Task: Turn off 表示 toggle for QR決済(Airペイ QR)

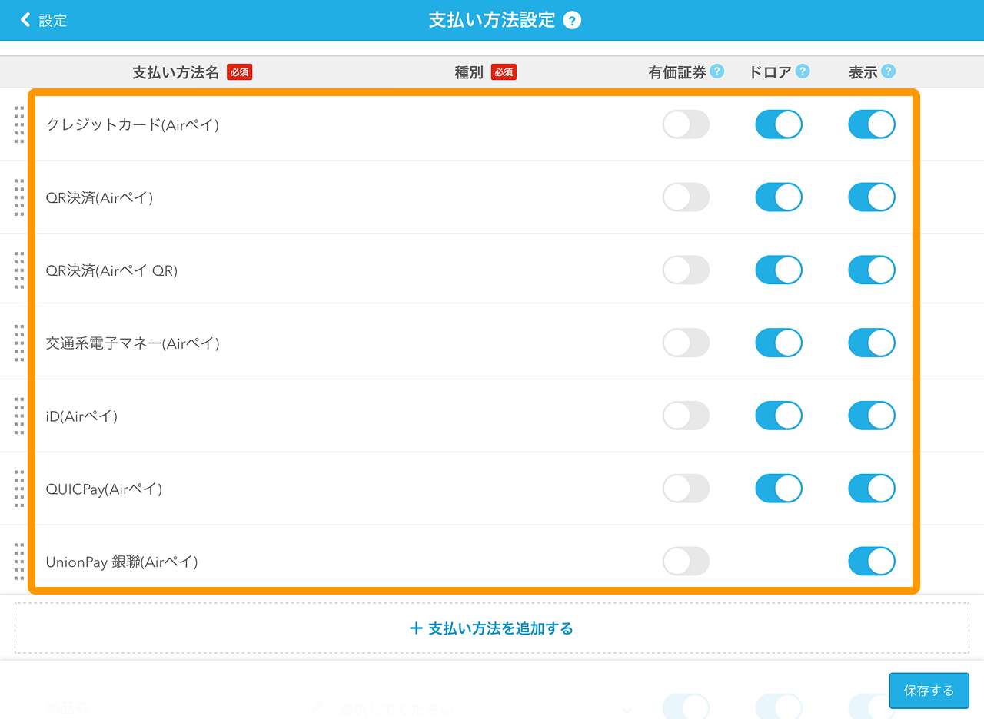Action: pos(871,270)
